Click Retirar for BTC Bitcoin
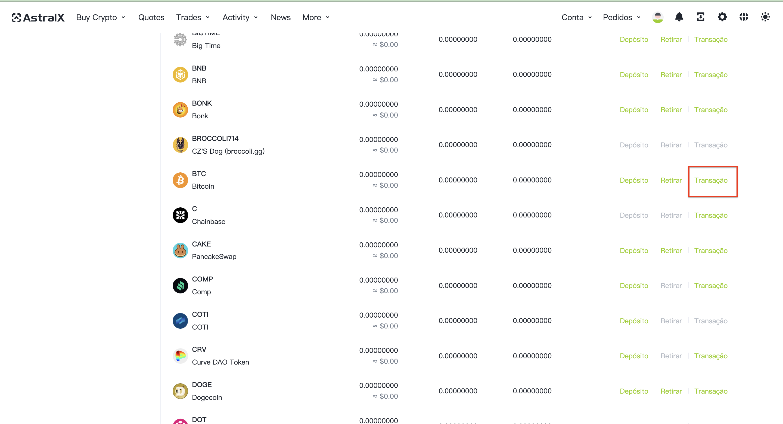The width and height of the screenshot is (783, 424). pyautogui.click(x=671, y=180)
